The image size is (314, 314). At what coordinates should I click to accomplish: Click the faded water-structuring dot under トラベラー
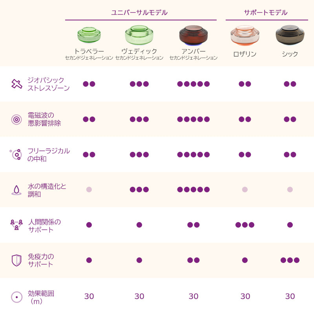(89, 190)
